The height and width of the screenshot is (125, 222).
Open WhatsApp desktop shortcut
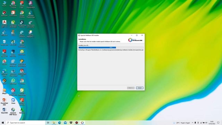pyautogui.click(x=13, y=82)
